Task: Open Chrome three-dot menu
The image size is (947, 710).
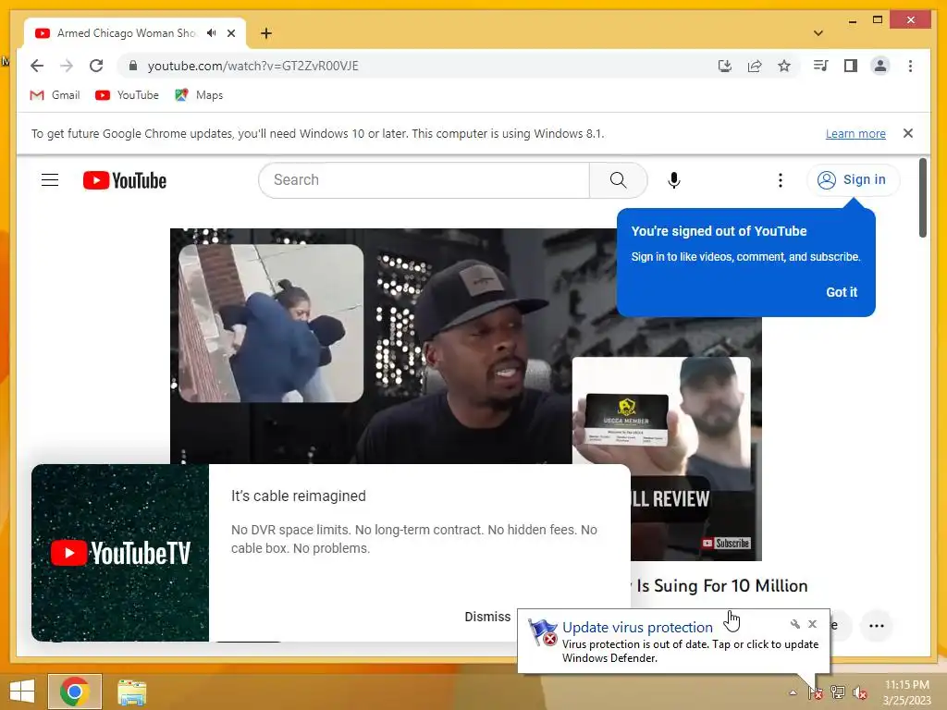Action: (910, 66)
